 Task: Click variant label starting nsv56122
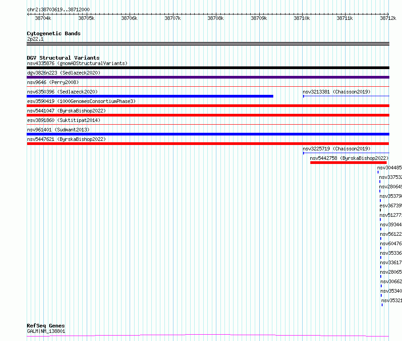coord(391,234)
